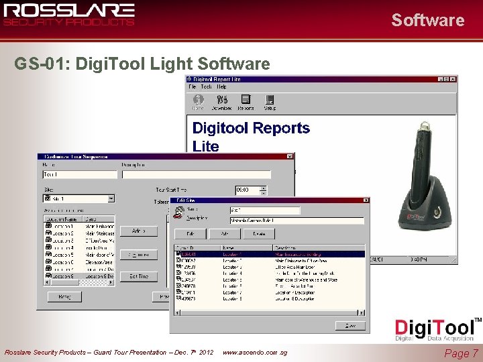Click the button icon of the Location 7 row in Edit Site
Image resolution: width=483 pixels, height=362 pixels.
pyautogui.click(x=178, y=292)
